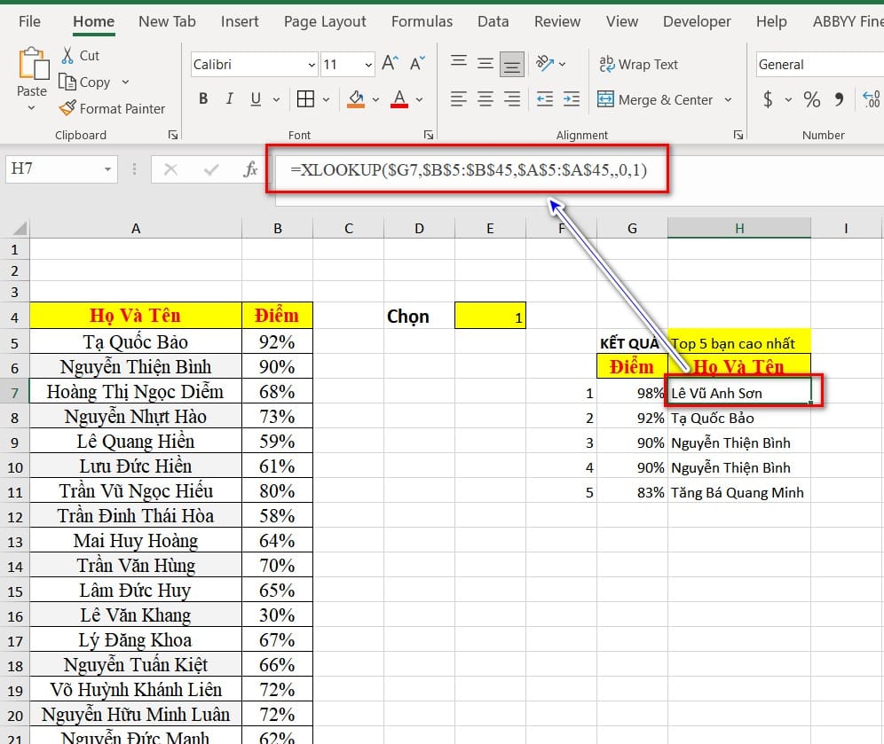Apply the red Font Color A icon

click(x=399, y=99)
